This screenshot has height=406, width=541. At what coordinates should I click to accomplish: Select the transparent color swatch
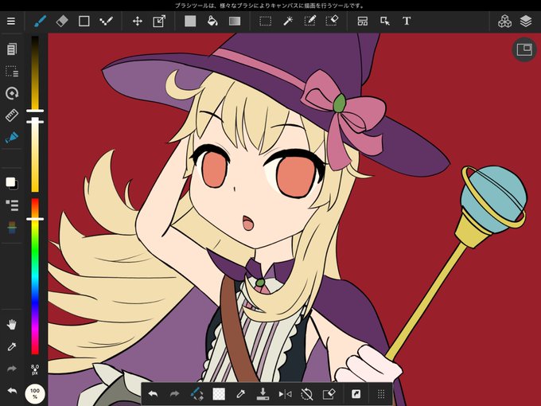click(x=219, y=393)
